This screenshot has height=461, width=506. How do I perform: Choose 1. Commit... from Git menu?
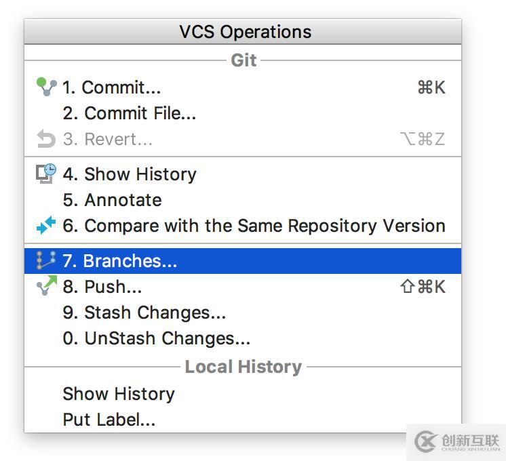coord(243,87)
